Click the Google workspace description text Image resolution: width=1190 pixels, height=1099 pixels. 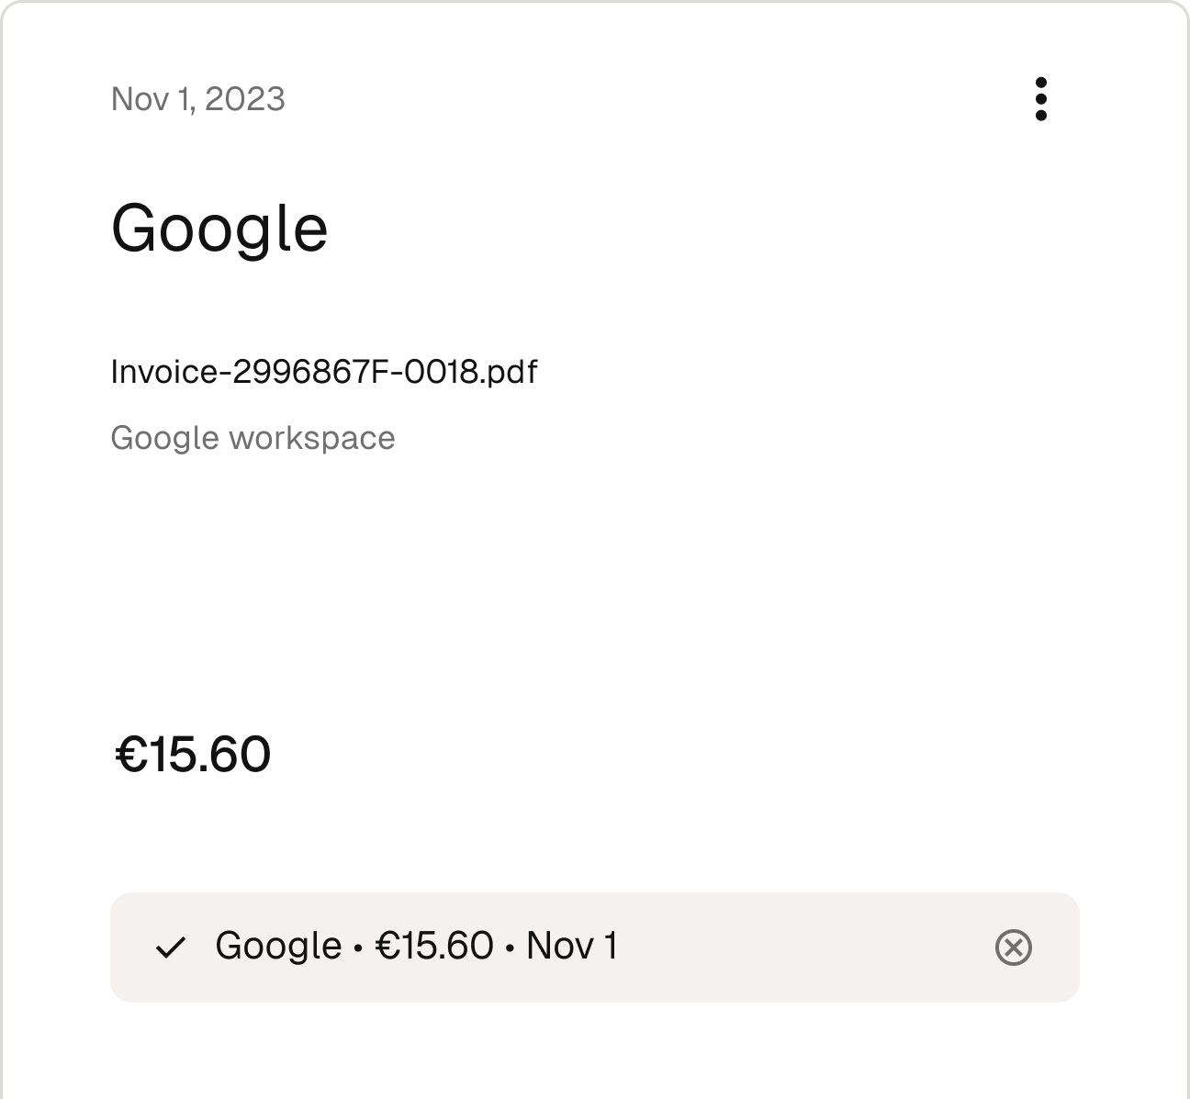(x=253, y=438)
